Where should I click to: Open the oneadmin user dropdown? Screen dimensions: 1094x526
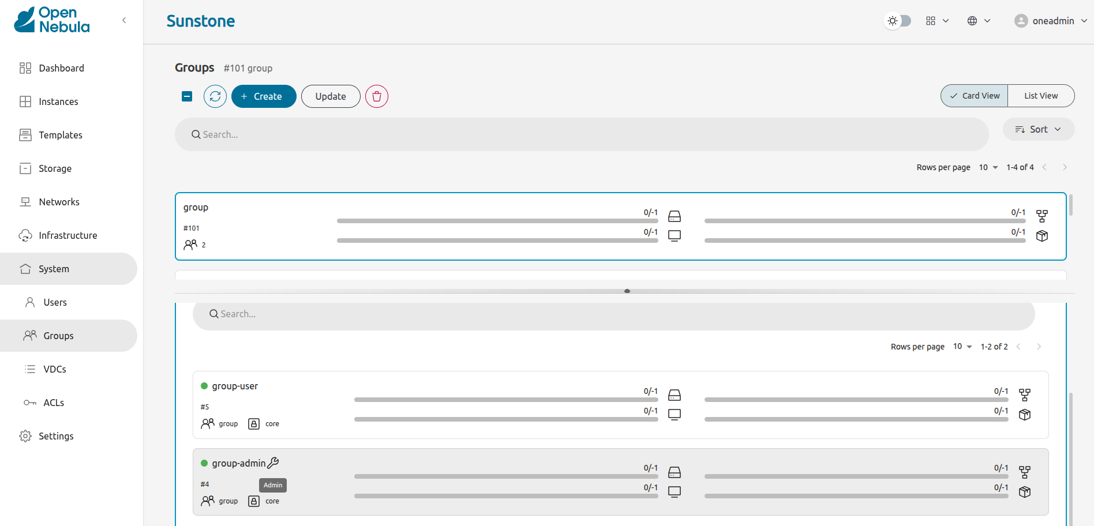point(1050,21)
